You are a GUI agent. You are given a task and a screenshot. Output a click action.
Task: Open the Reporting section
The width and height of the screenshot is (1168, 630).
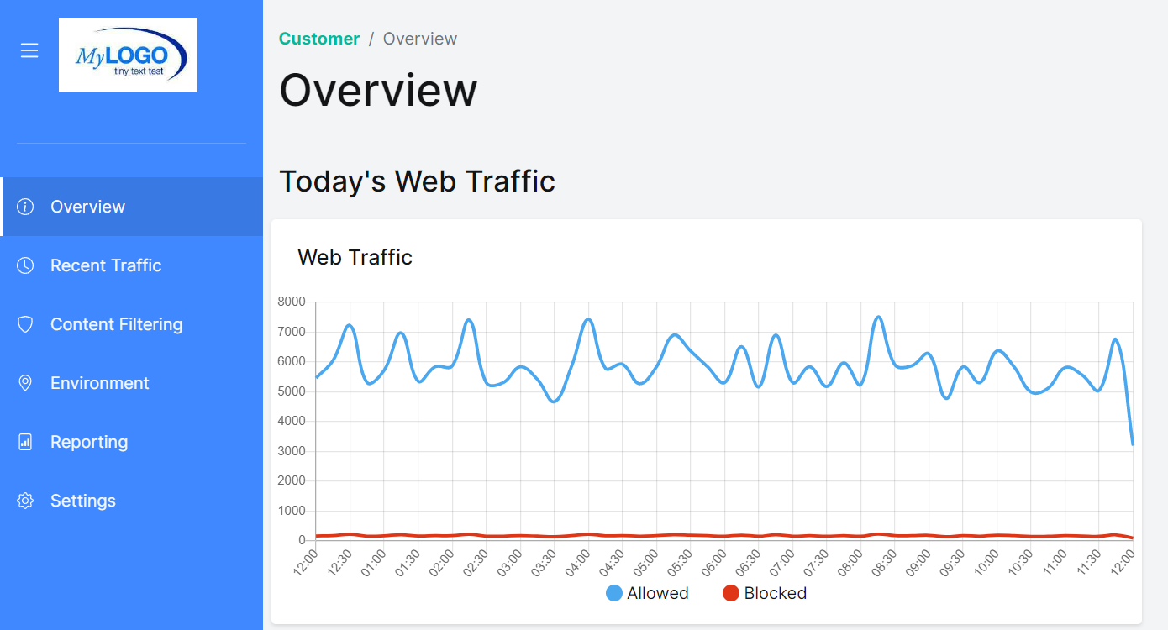(x=89, y=442)
